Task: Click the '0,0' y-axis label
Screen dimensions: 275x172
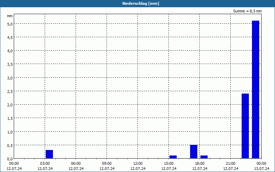Action: pyautogui.click(x=10, y=159)
